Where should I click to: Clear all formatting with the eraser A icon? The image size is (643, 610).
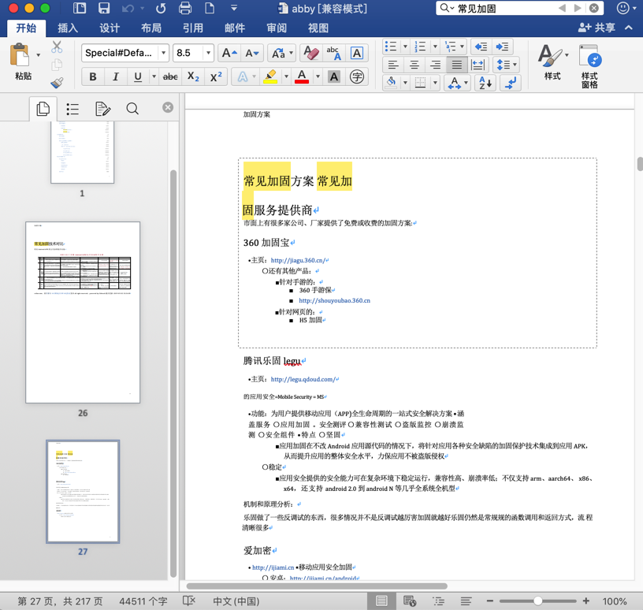point(311,53)
